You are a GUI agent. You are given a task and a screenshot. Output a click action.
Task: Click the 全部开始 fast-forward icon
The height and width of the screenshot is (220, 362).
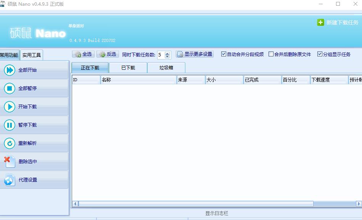[x=10, y=70]
